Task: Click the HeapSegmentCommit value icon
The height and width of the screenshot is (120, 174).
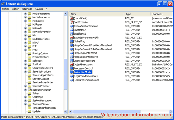Action: [72, 53]
